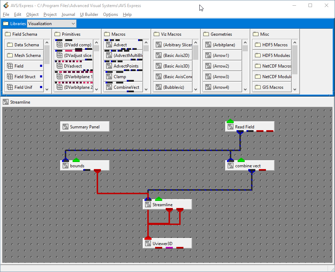Open the Journal menu

(68, 15)
